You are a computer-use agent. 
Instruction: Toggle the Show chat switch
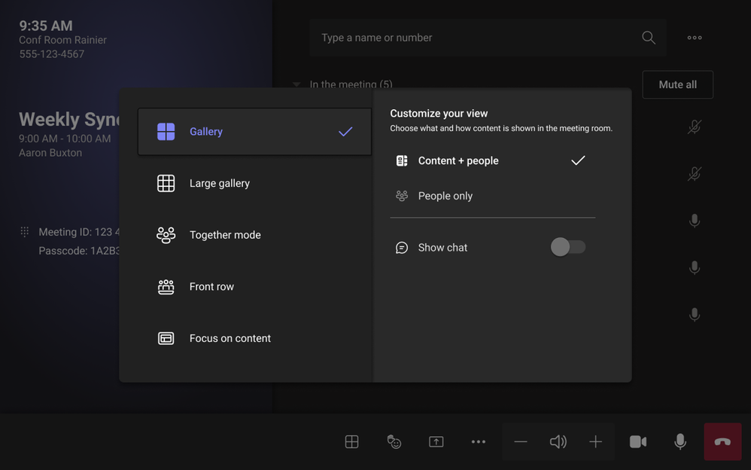coord(567,247)
